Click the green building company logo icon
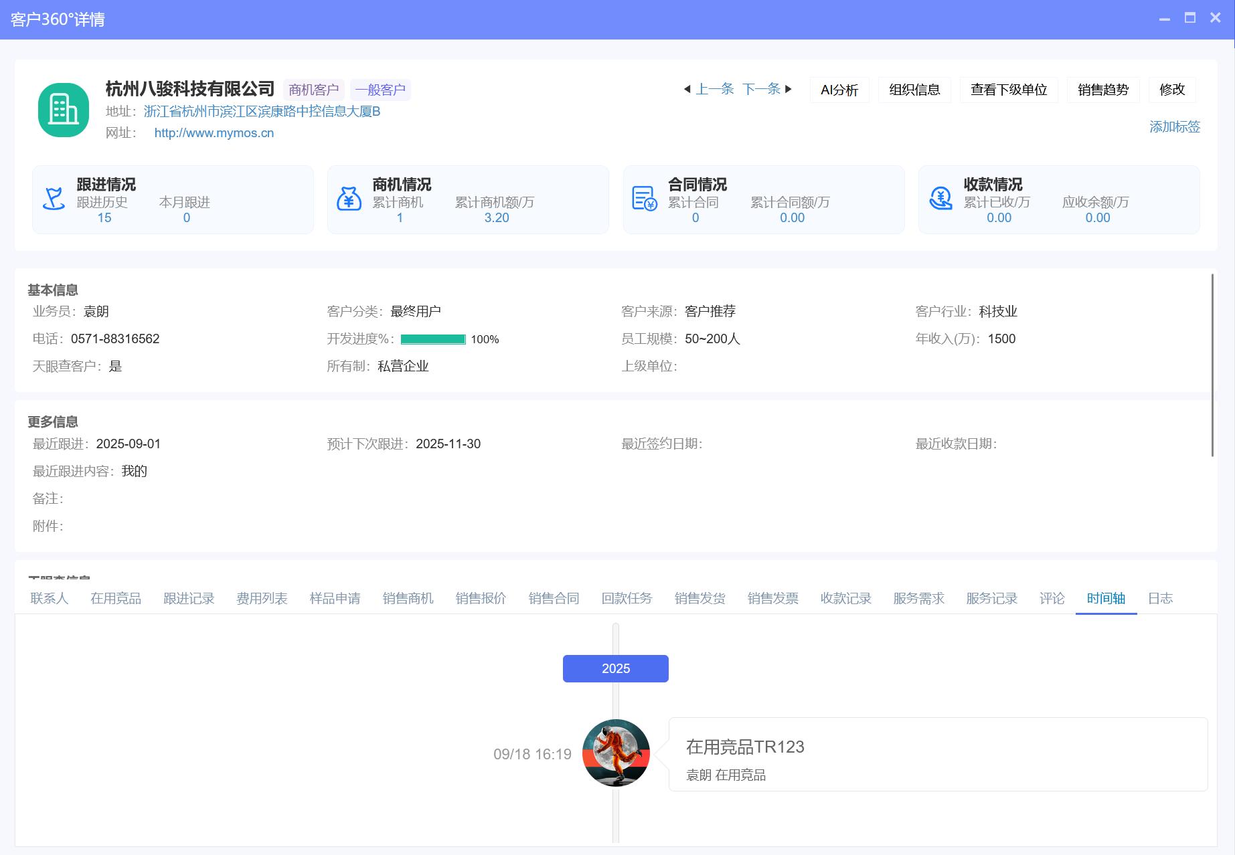The width and height of the screenshot is (1235, 855). click(x=64, y=110)
